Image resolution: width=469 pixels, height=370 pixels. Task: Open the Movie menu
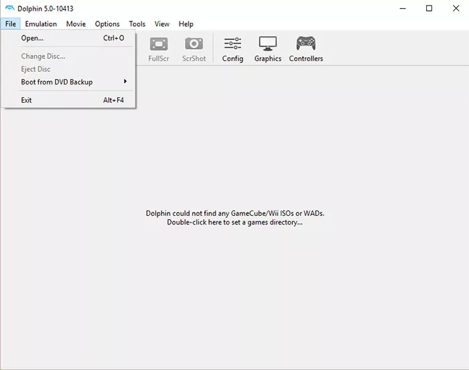click(x=76, y=23)
